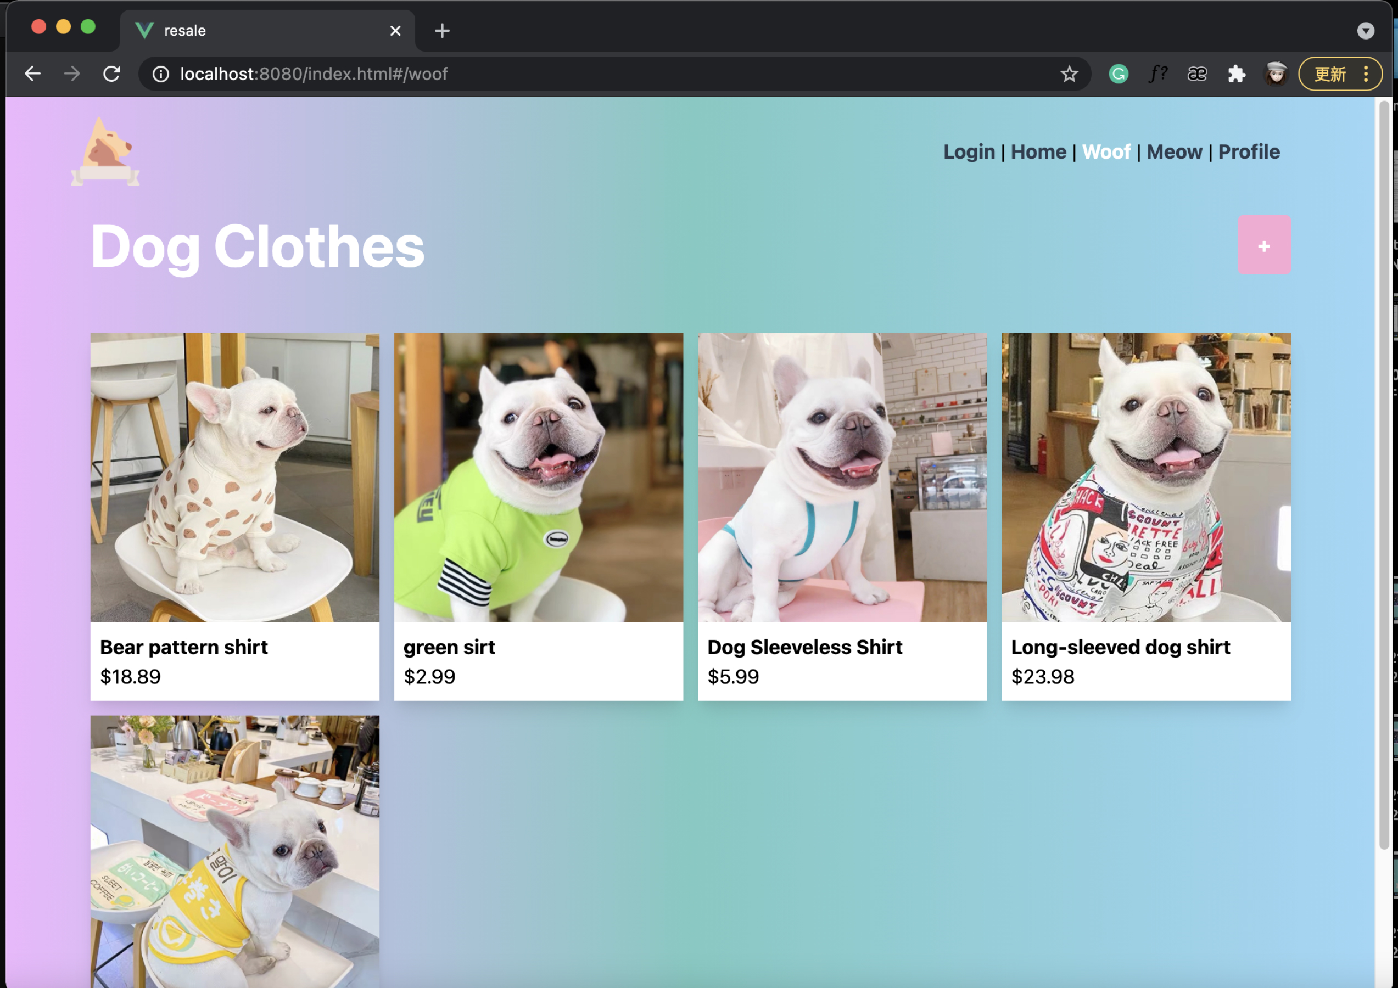1398x988 pixels.
Task: Open the Extensions puzzle icon
Action: click(x=1236, y=74)
